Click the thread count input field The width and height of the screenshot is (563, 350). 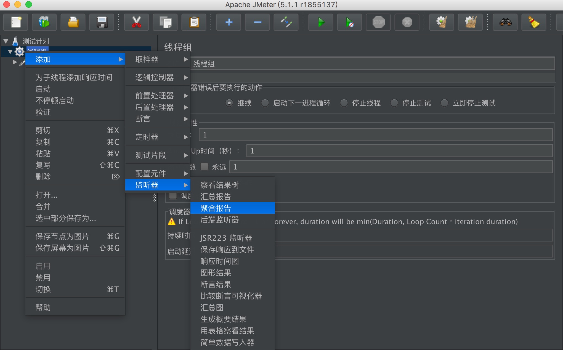376,135
